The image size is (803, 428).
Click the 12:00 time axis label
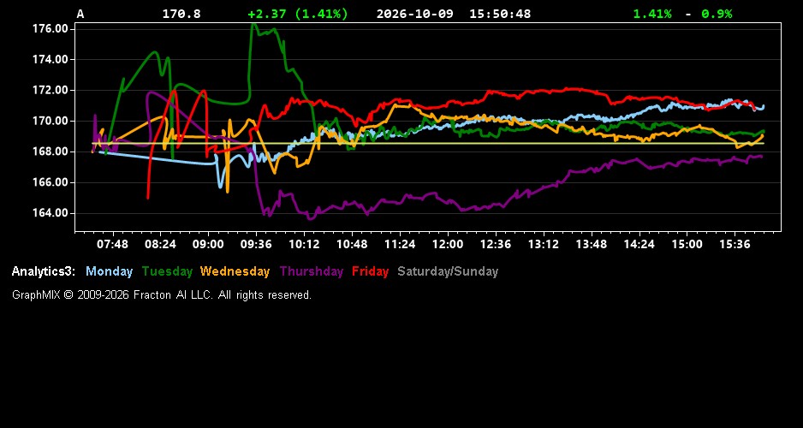[x=448, y=244]
